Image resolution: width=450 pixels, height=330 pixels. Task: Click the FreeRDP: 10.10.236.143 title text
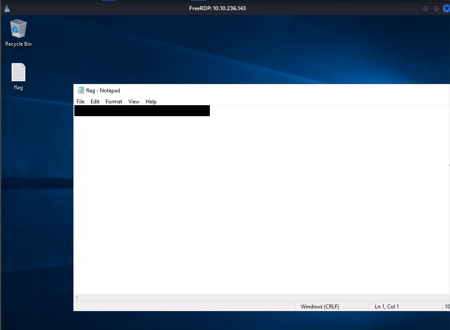pos(217,8)
